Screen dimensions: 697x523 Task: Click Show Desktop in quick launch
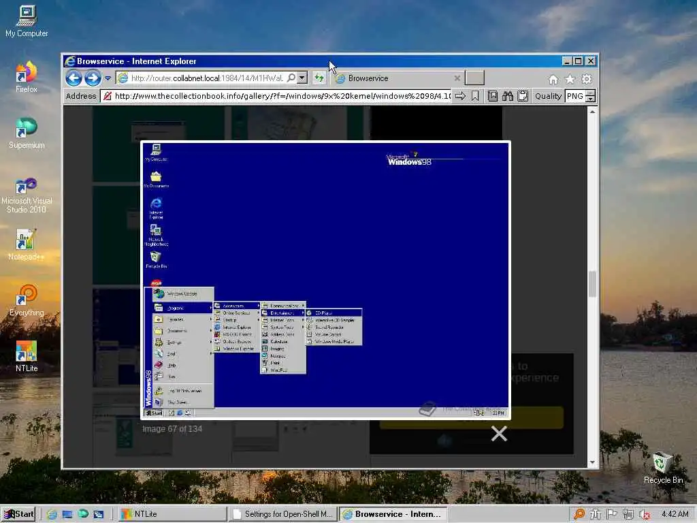[67, 515]
